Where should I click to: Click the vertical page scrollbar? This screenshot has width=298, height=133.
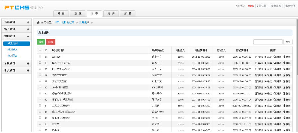[x=297, y=47]
